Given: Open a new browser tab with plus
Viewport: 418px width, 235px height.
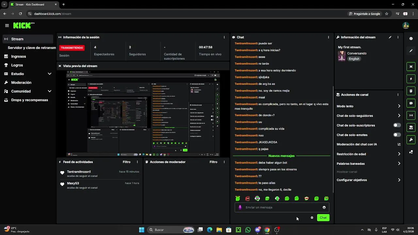Looking at the screenshot, I should (63, 5).
